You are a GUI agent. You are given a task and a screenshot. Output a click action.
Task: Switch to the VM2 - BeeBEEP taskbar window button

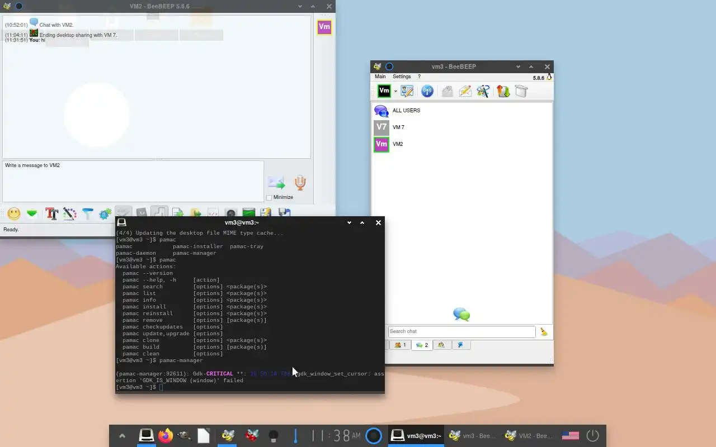click(529, 436)
